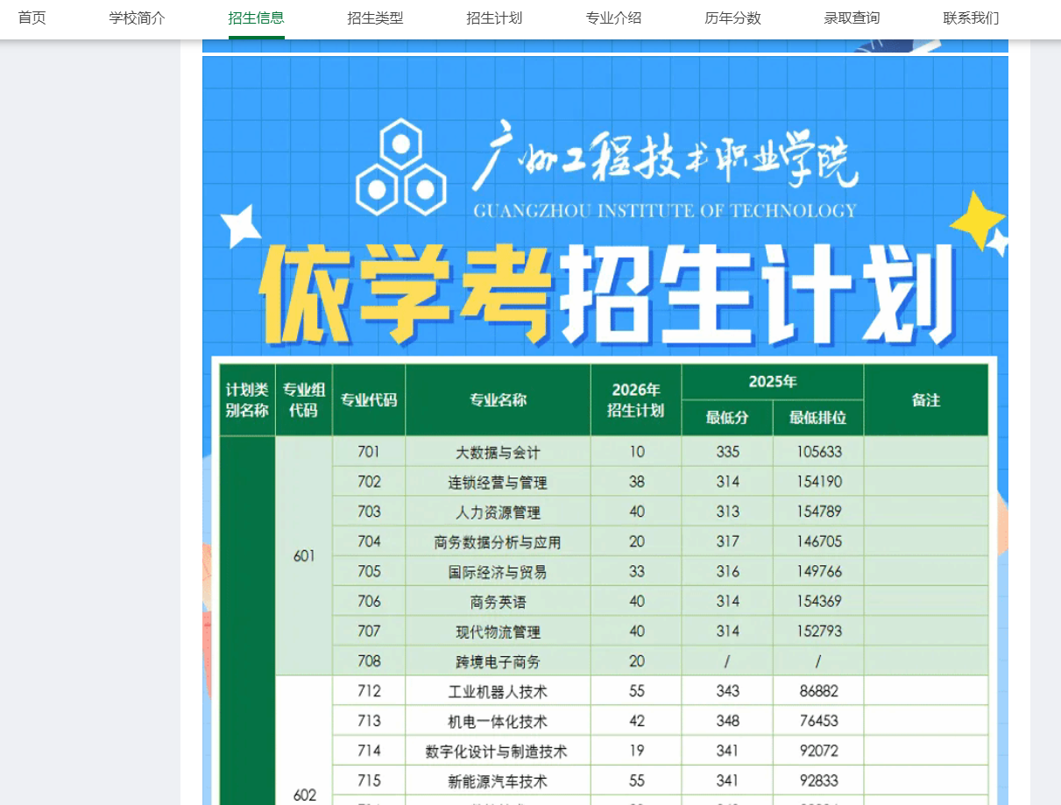Open 招生类型 from the navigation bar
The width and height of the screenshot is (1061, 805).
[x=374, y=17]
